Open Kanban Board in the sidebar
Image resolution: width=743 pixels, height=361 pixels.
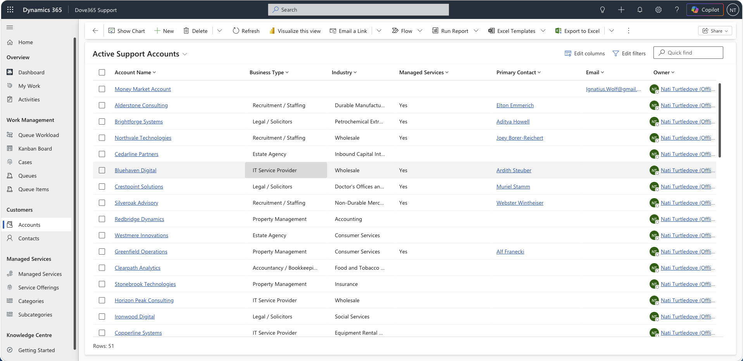[x=37, y=149]
